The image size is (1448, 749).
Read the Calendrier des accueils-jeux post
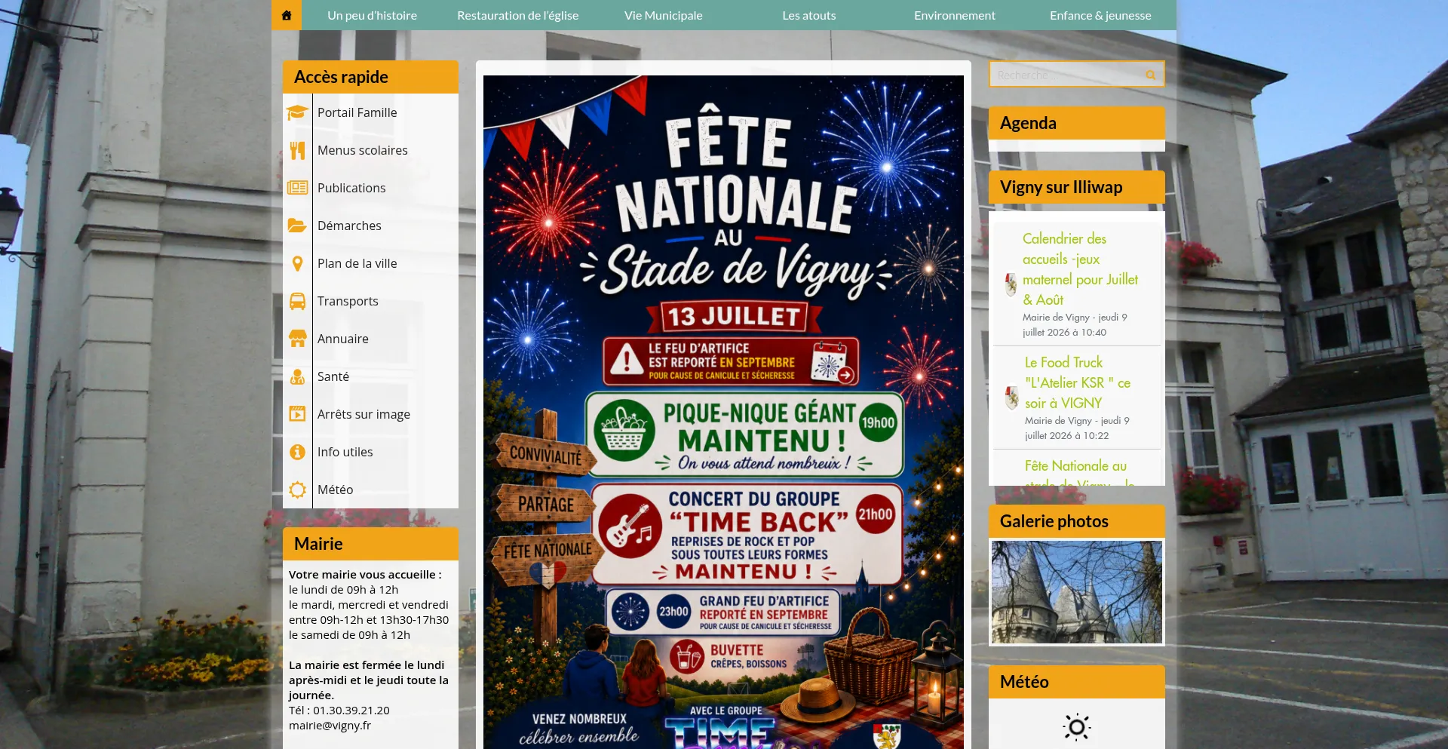point(1080,269)
